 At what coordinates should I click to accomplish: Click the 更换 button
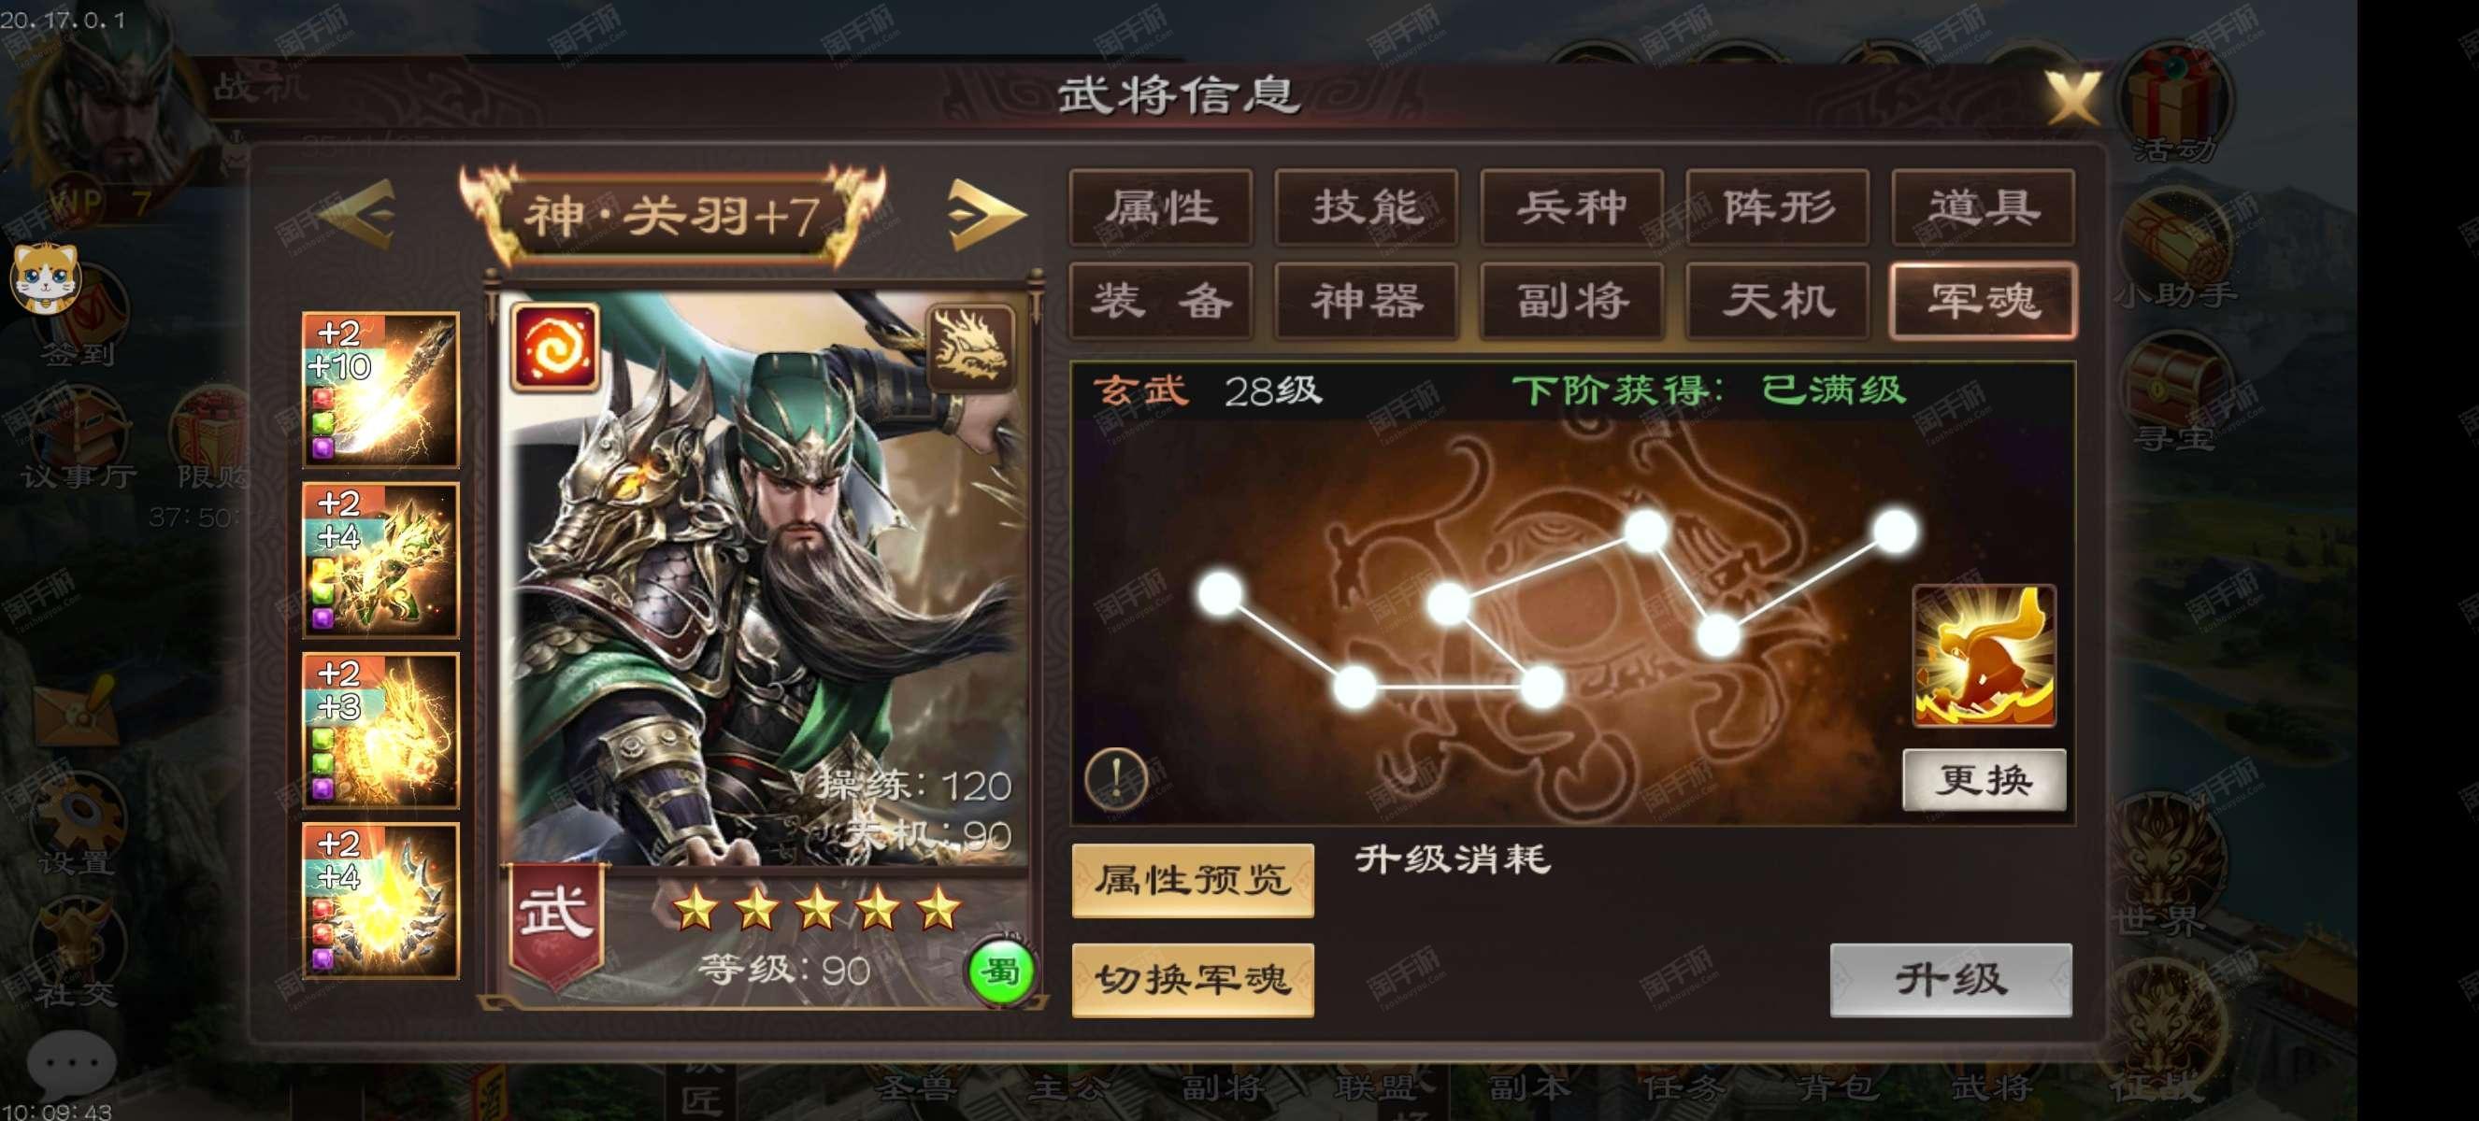1985,780
